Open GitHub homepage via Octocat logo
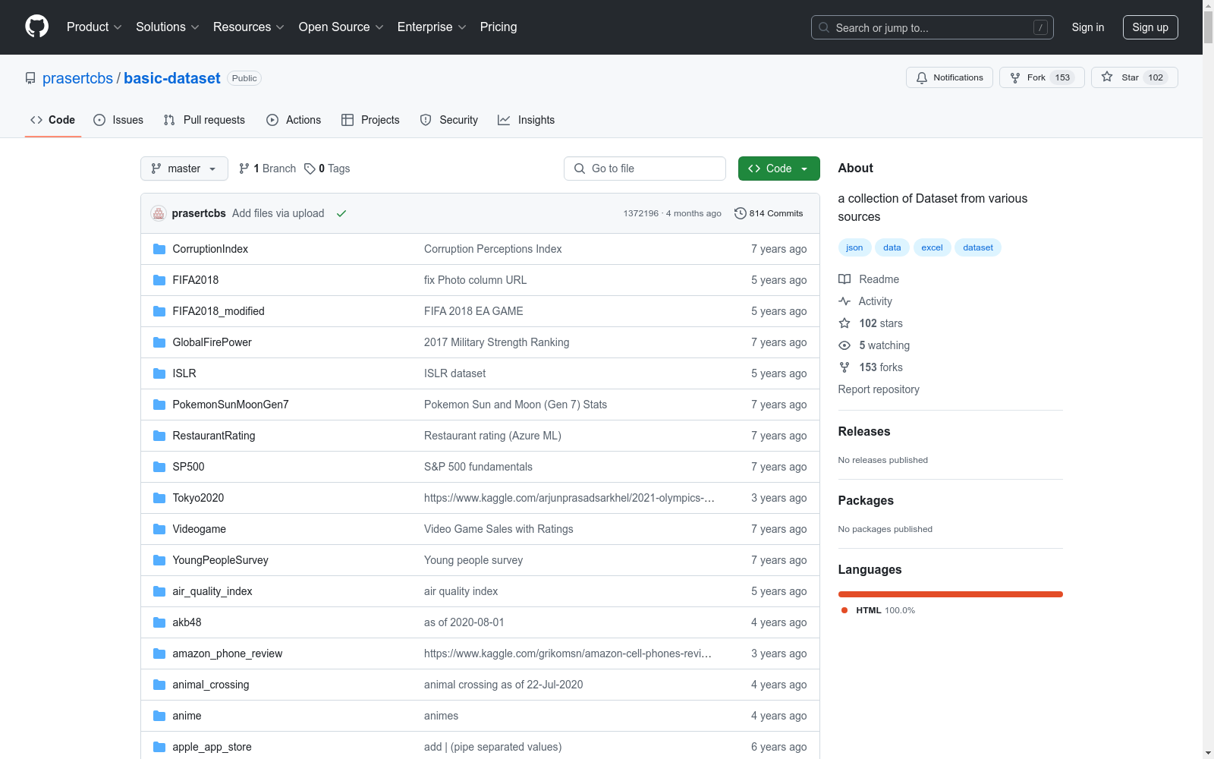Viewport: 1214px width, 759px height. [x=36, y=27]
